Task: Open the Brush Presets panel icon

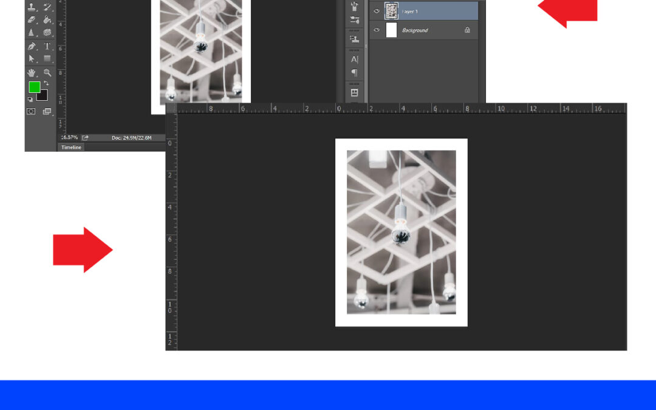Action: tap(354, 6)
